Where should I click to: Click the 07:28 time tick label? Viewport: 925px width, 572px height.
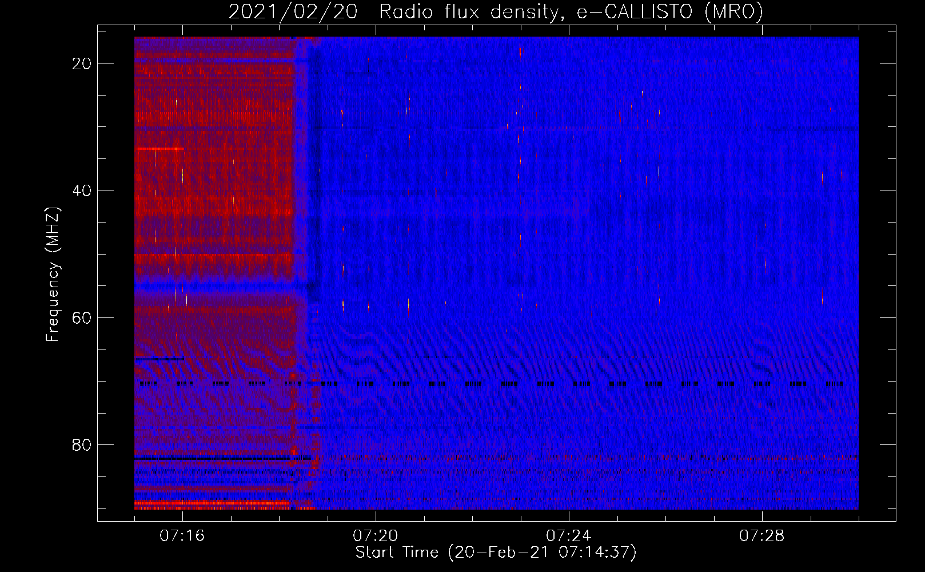(762, 536)
